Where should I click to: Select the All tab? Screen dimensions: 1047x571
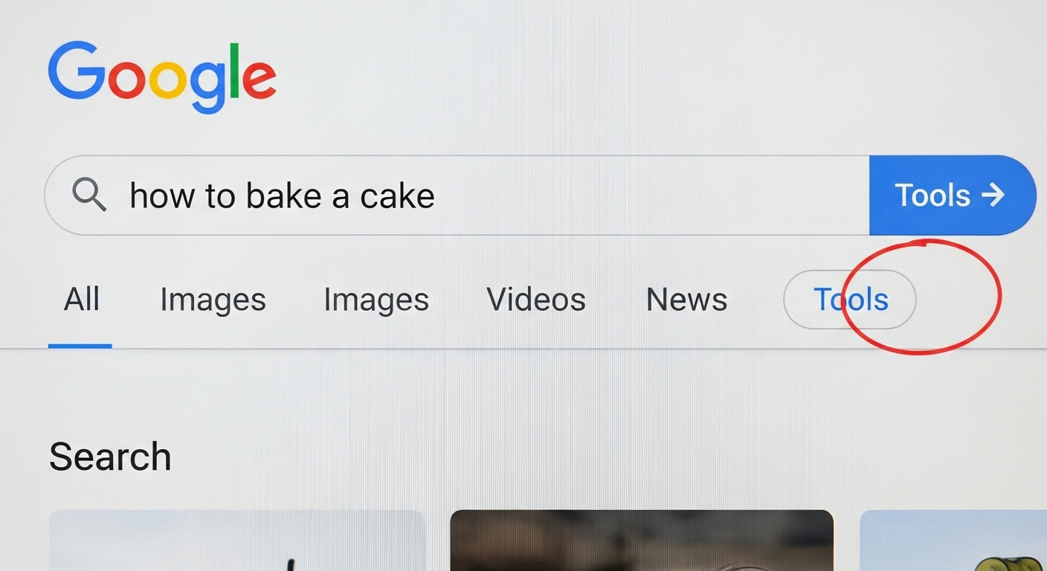[80, 299]
